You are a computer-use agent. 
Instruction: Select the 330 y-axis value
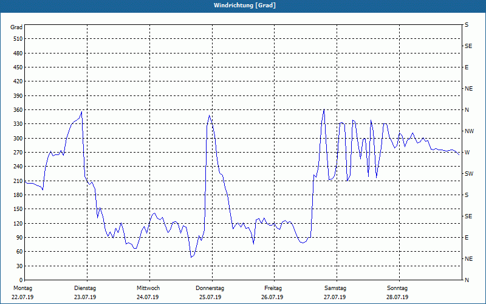click(18, 124)
